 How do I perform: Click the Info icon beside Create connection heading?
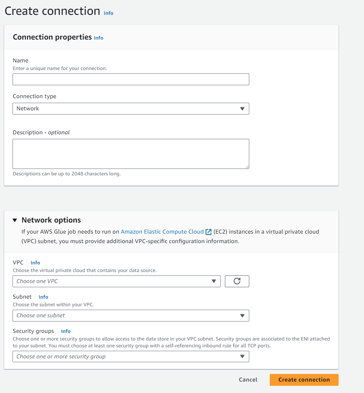click(108, 13)
